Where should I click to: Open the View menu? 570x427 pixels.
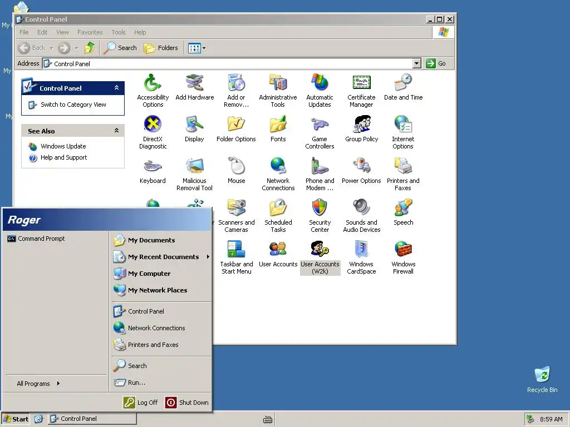click(62, 32)
